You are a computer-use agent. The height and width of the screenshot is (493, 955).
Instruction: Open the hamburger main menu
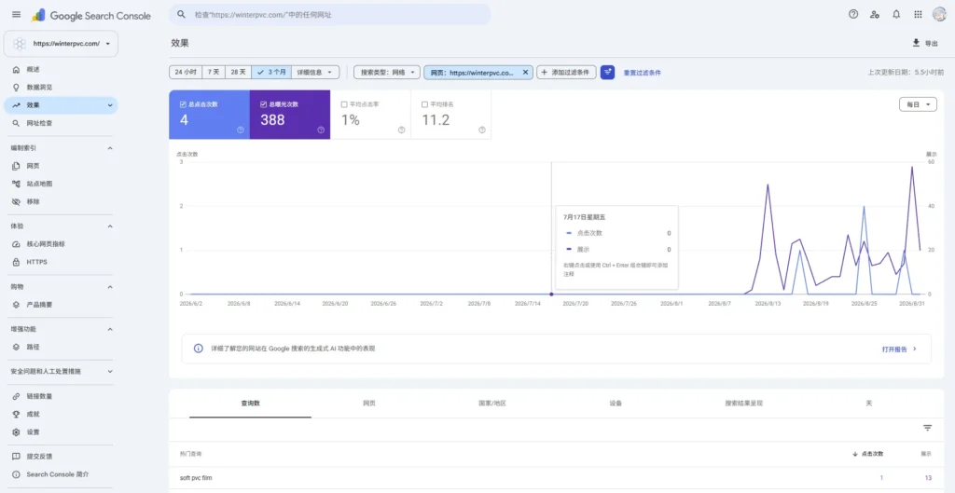point(17,15)
